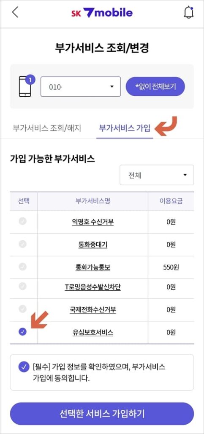Tap the SK 7mobile logo
The height and width of the screenshot is (434, 204).
102,13
